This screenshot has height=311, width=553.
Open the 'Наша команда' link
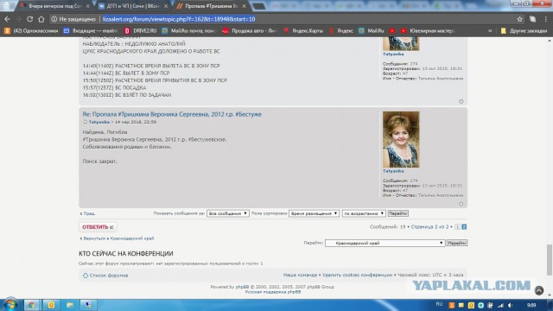coord(300,275)
